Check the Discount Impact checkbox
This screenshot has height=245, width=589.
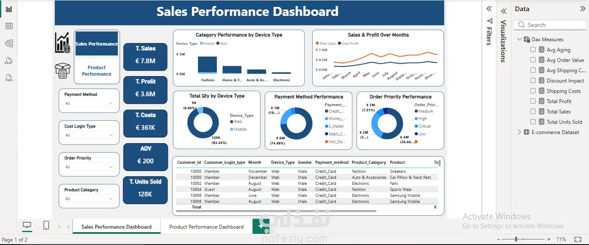tap(533, 80)
